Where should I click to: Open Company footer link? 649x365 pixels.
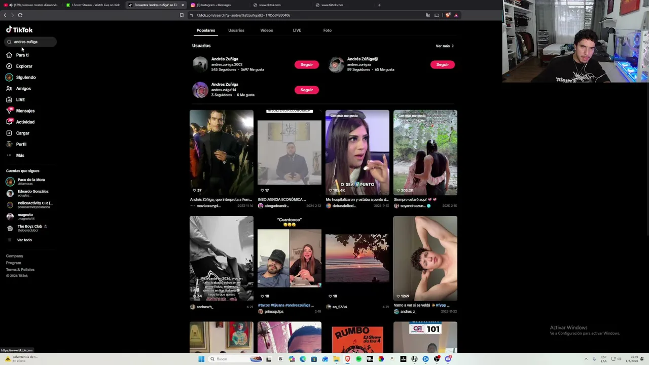pos(15,256)
